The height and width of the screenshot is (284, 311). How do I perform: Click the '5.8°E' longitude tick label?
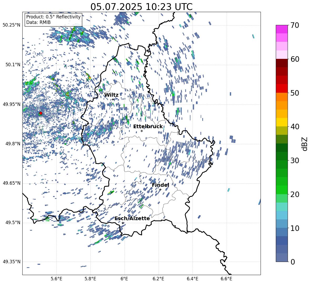[x=90, y=279]
